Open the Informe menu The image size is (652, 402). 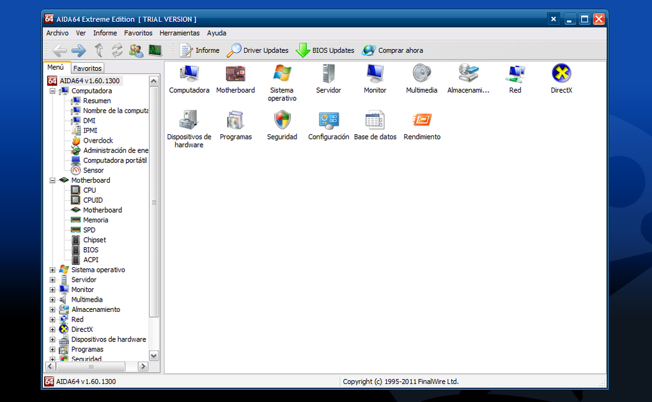[105, 33]
